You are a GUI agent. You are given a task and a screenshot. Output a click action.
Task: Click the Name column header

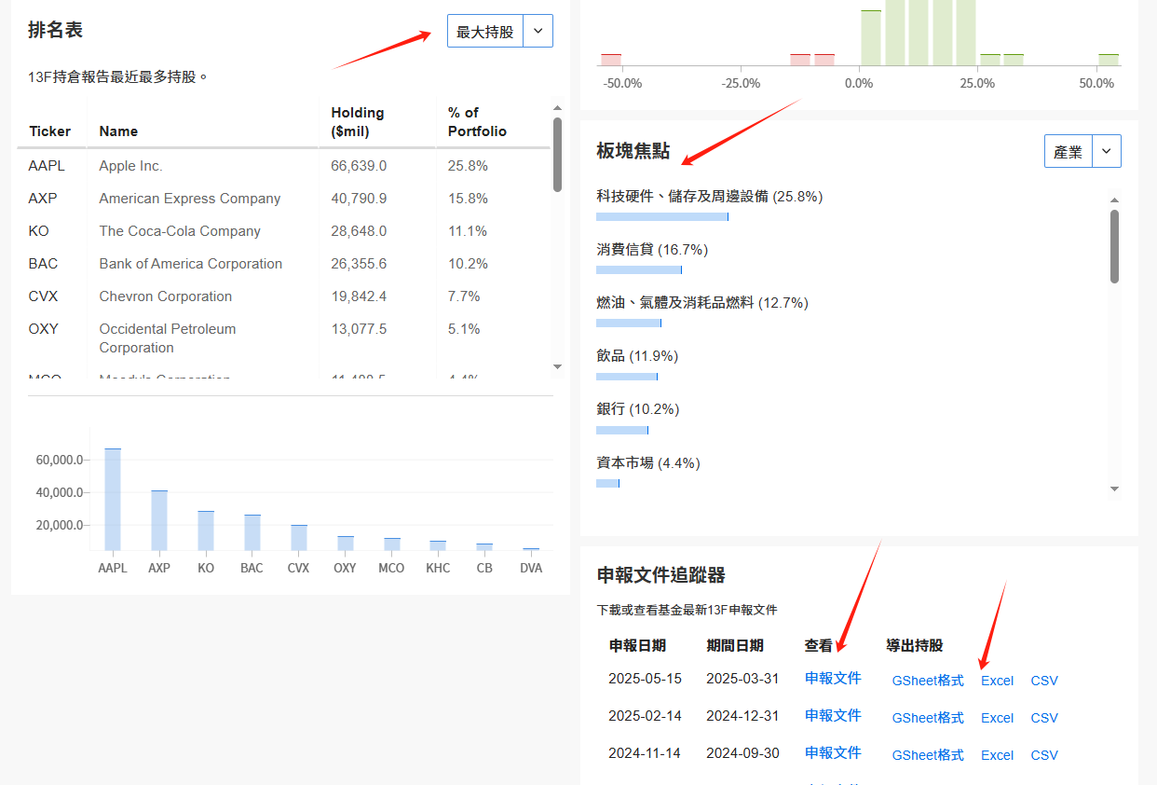click(118, 131)
